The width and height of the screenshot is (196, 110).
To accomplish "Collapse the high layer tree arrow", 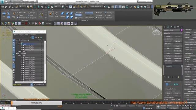I will (x=18, y=55).
